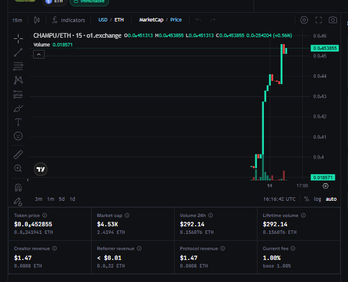Select the pattern drawing tool
This screenshot has height=282, width=348.
tap(18, 80)
